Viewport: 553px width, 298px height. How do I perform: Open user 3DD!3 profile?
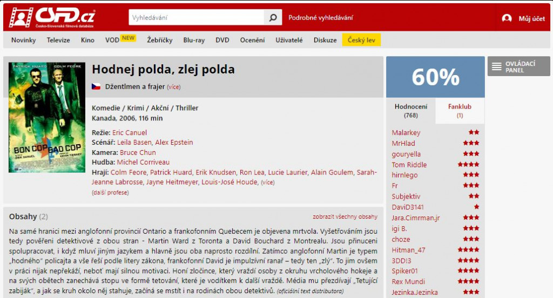[401, 261]
